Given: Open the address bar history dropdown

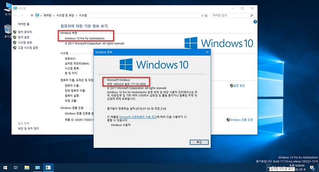Looking at the screenshot, I should 202,15.
